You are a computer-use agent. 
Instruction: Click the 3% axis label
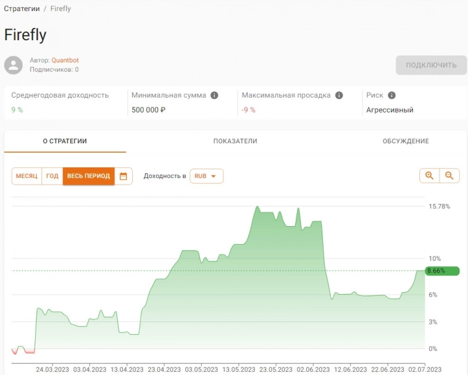pos(433,322)
